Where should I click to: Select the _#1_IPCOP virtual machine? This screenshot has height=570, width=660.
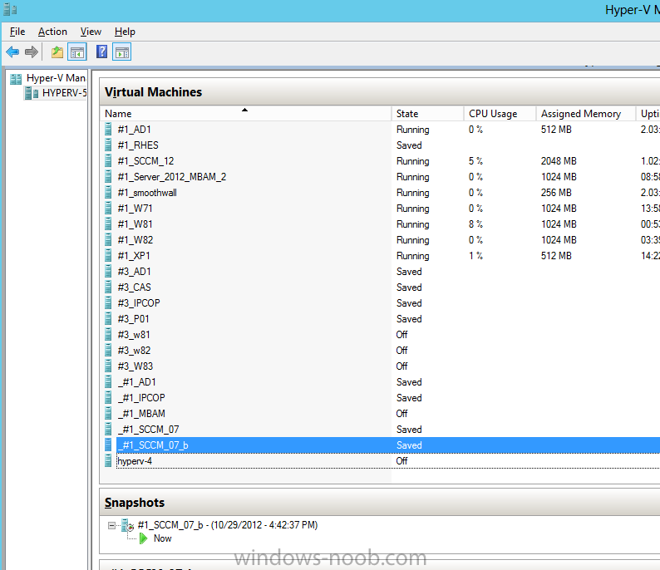point(141,397)
